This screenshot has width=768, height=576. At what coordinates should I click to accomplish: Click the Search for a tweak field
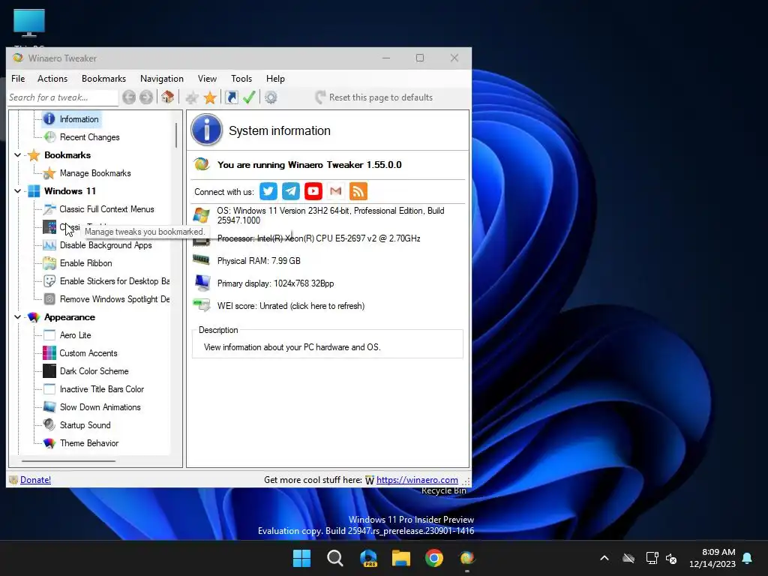click(63, 97)
